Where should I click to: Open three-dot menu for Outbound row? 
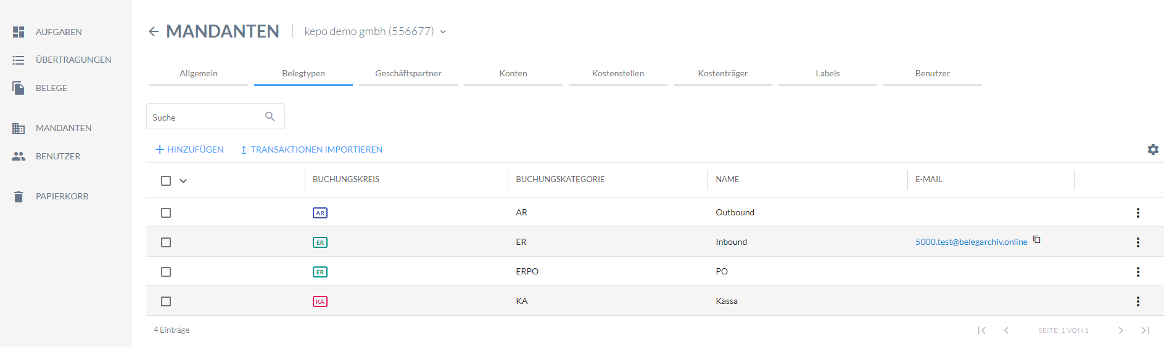point(1137,213)
